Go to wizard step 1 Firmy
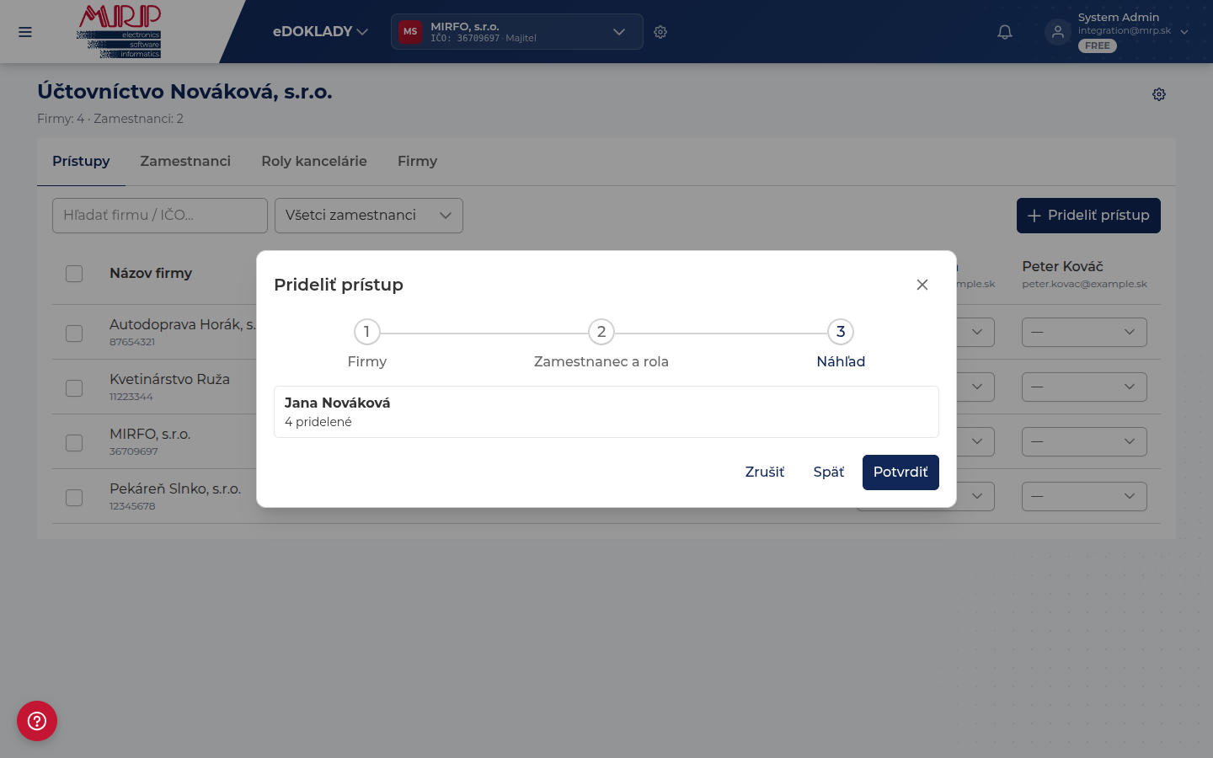 tap(367, 344)
